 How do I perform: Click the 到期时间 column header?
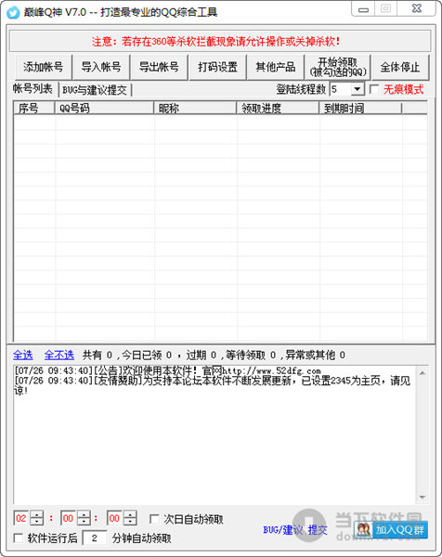click(x=360, y=108)
